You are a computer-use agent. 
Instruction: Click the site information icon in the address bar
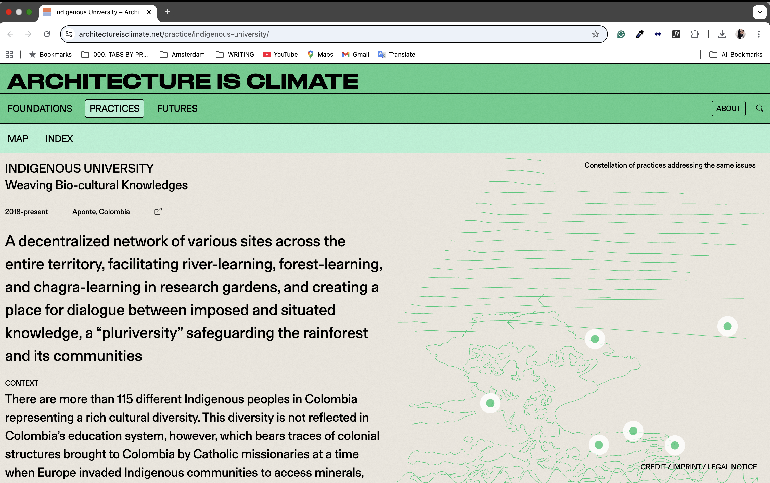click(69, 34)
